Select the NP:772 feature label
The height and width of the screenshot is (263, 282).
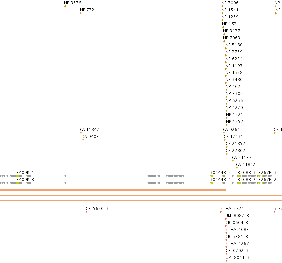87,10
